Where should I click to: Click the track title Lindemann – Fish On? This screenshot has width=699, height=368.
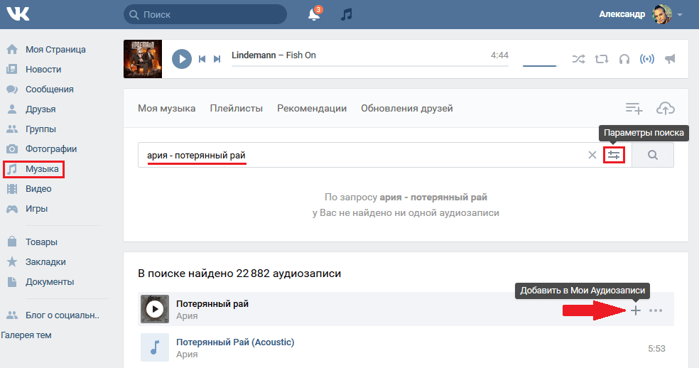coord(273,55)
